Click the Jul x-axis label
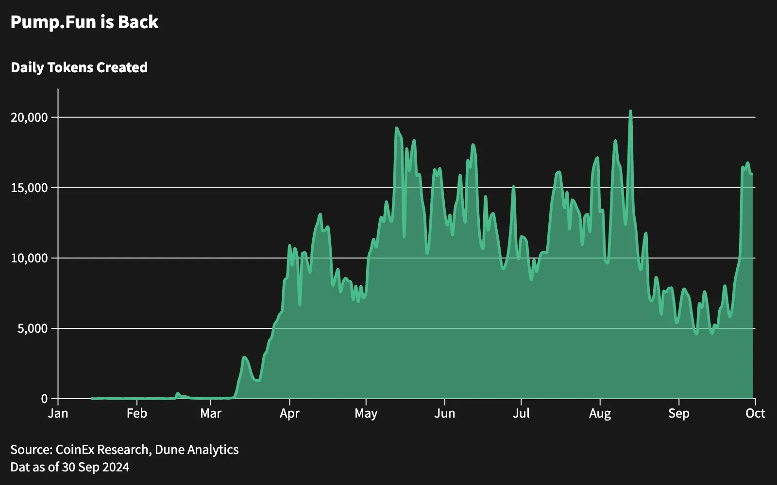 (x=521, y=413)
